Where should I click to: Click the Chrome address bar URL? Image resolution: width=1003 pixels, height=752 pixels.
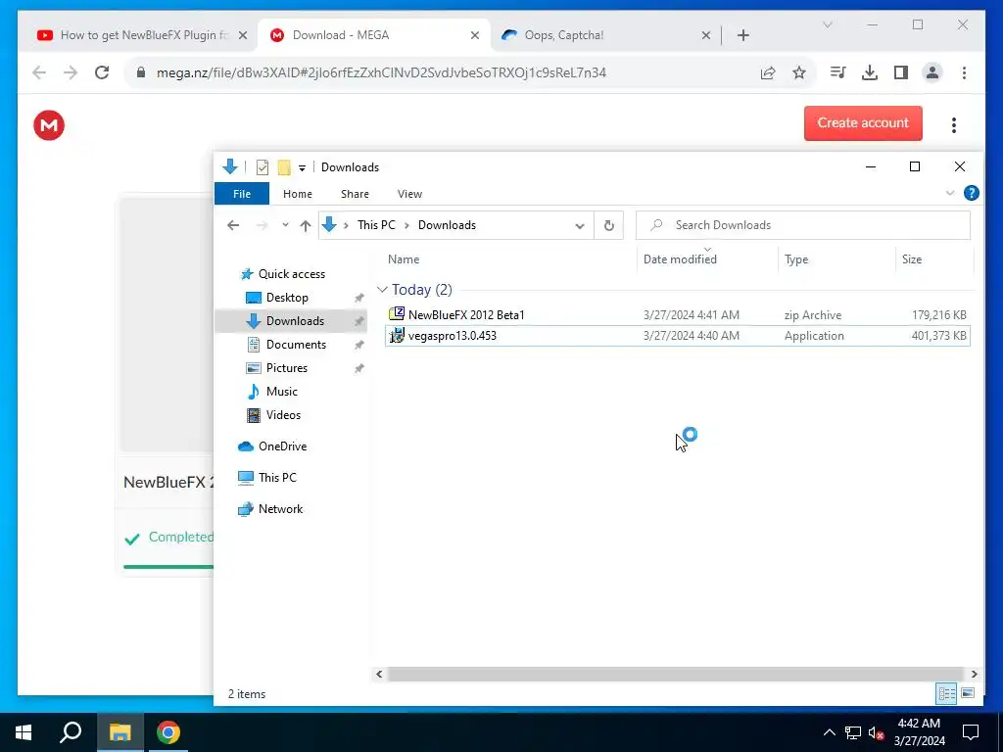coord(381,72)
